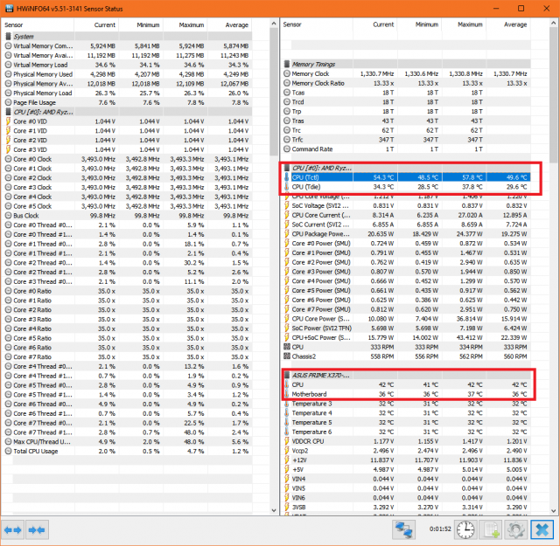Click the thermometer icon beside CPU (Tdie)
The image size is (560, 546).
pyautogui.click(x=286, y=187)
